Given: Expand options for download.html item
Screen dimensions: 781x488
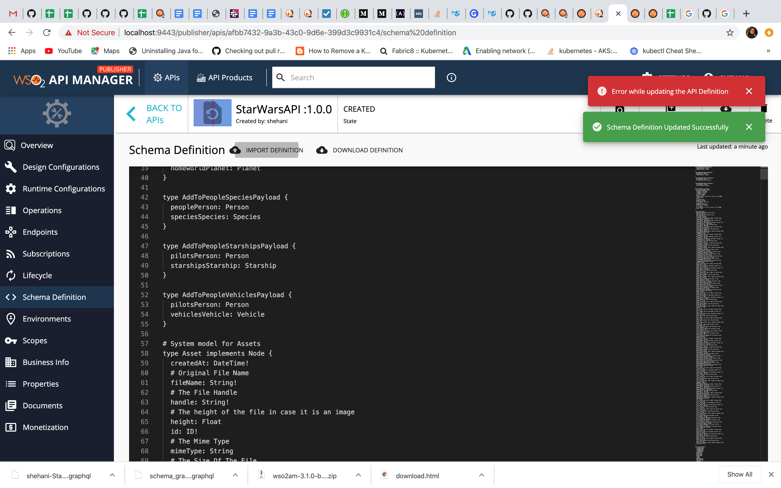Looking at the screenshot, I should click(x=482, y=475).
